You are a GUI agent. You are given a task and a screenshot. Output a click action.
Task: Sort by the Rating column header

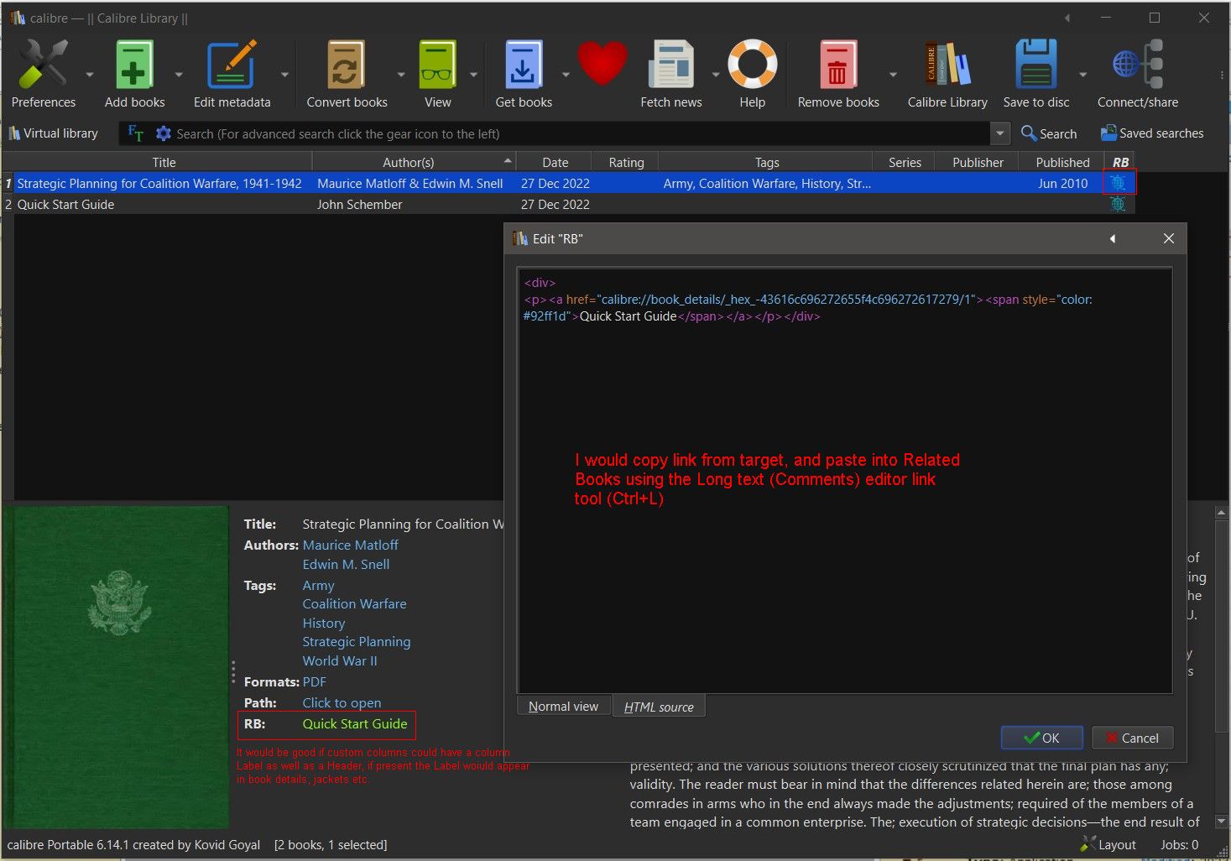point(626,162)
